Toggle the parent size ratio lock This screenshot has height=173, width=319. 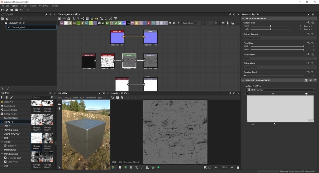tap(203, 23)
